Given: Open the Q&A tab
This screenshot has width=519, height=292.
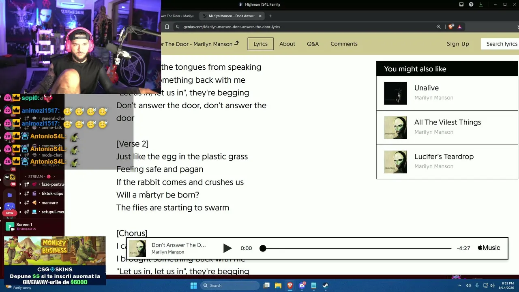Looking at the screenshot, I should [313, 44].
